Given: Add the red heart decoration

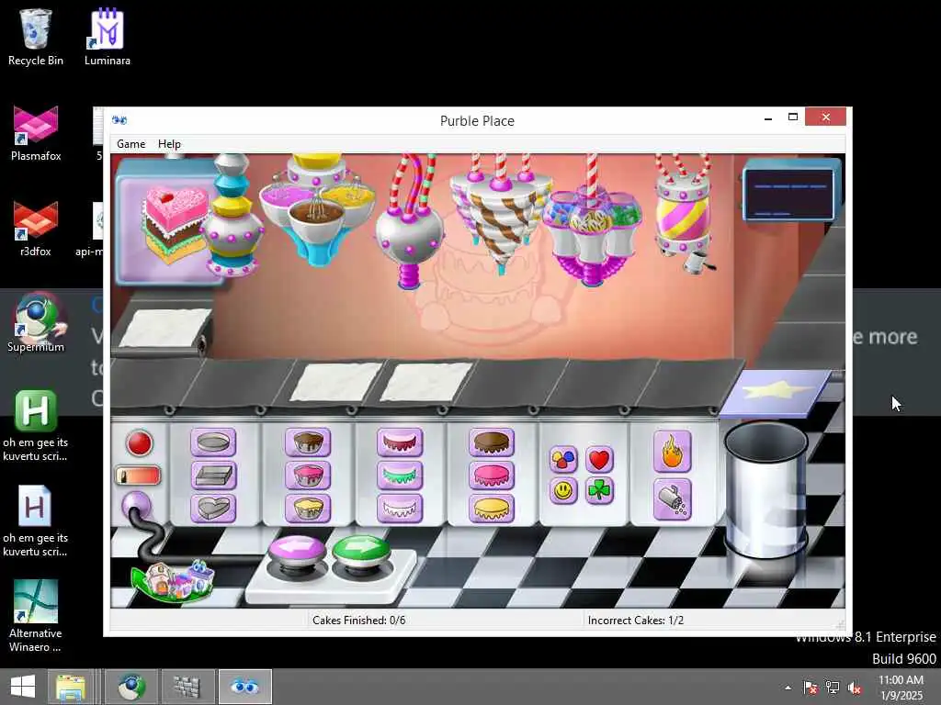Looking at the screenshot, I should point(599,460).
